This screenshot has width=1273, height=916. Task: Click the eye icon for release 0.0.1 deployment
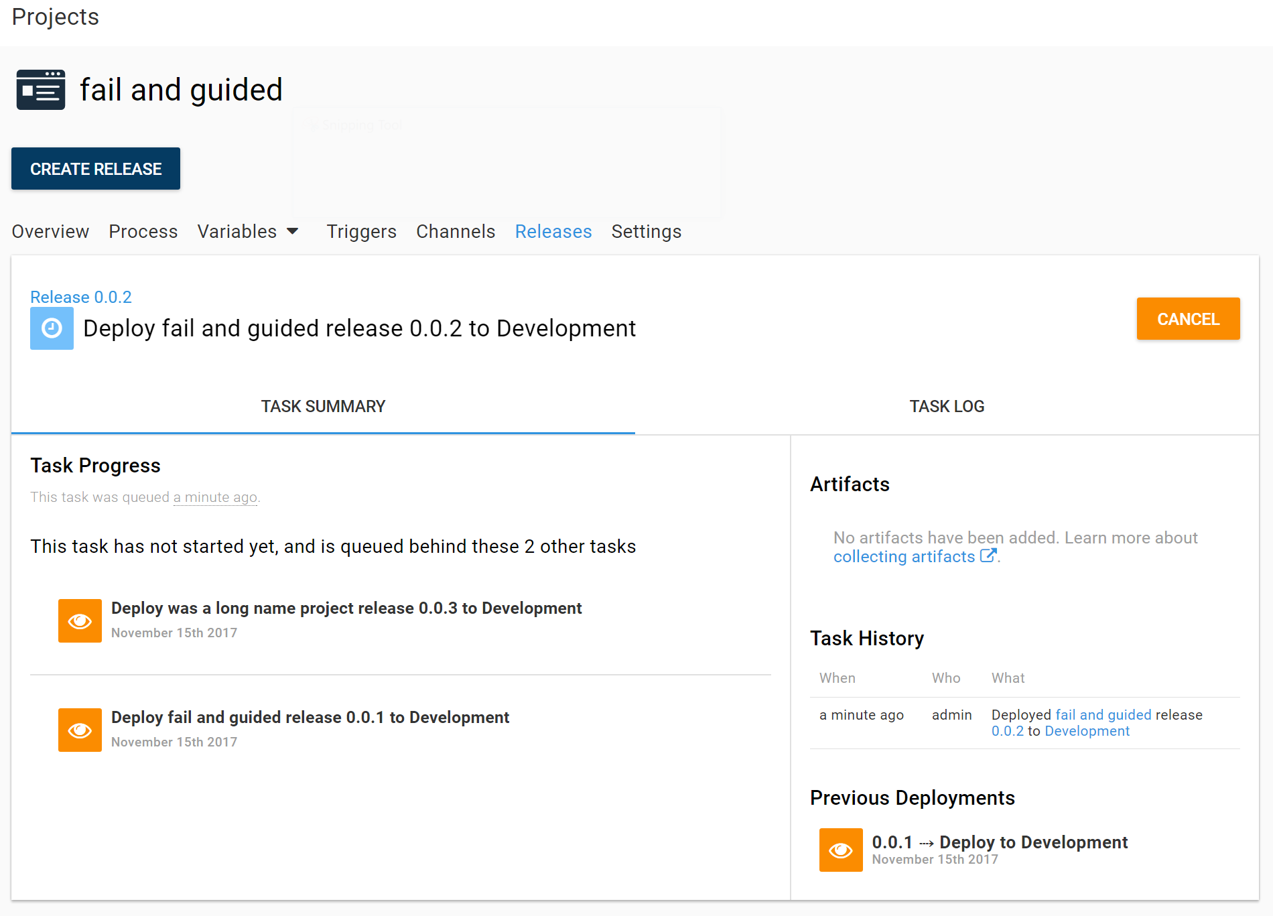pyautogui.click(x=80, y=730)
